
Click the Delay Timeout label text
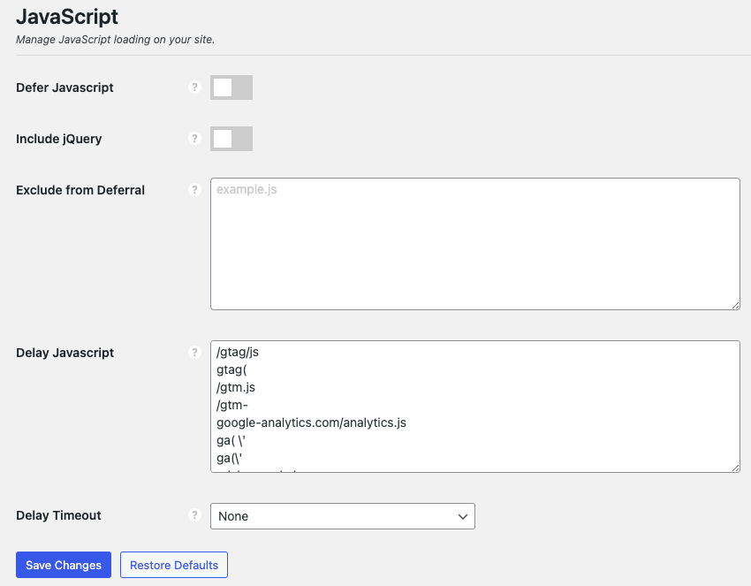[58, 515]
